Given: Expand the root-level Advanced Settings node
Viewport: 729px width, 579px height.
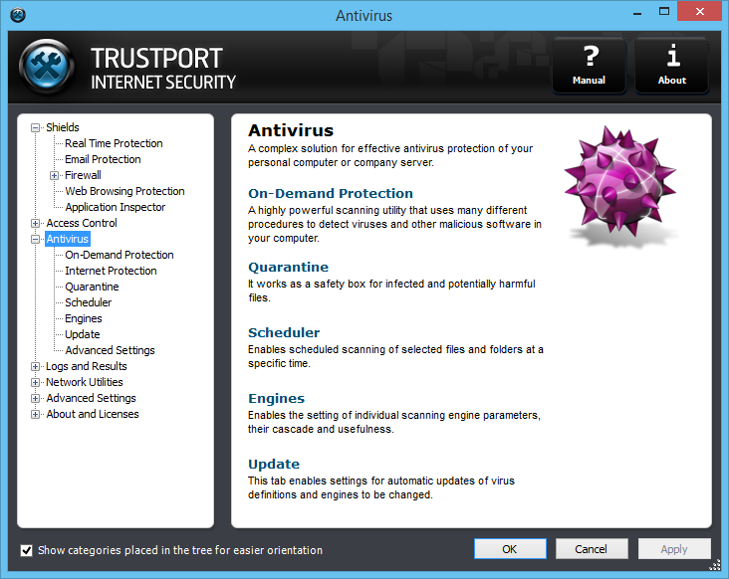Looking at the screenshot, I should click(x=35, y=398).
